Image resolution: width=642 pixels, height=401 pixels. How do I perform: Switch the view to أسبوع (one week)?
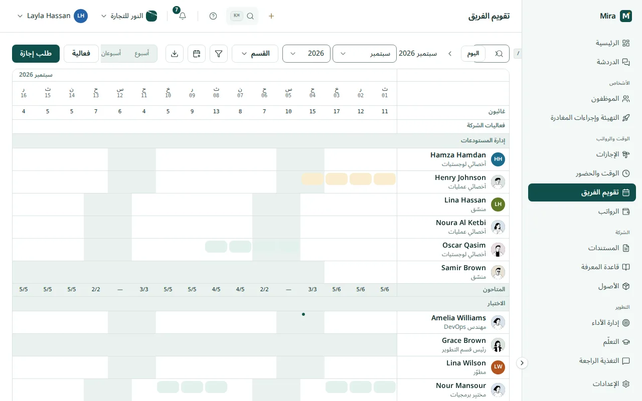coord(141,54)
